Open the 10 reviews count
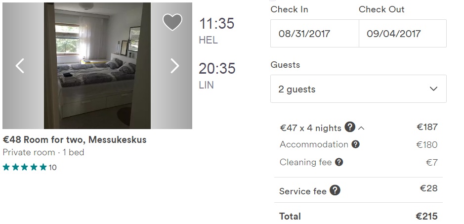 pyautogui.click(x=52, y=168)
